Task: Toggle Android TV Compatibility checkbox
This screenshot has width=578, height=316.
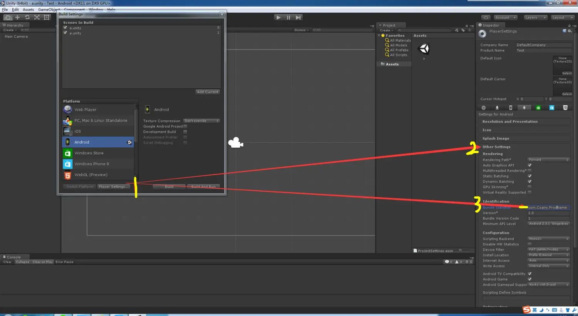Action: [x=529, y=274]
